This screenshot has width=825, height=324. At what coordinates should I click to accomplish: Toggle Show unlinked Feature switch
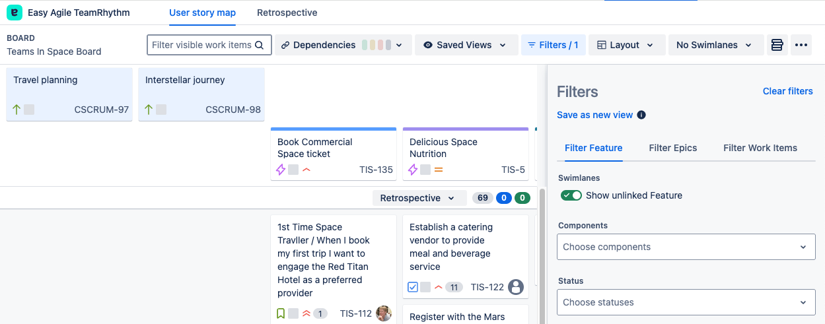pos(571,195)
